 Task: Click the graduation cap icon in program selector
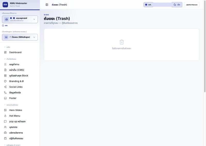click(x=6, y=37)
